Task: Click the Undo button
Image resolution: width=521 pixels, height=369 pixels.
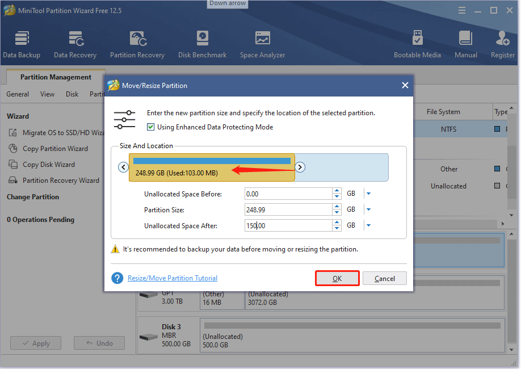Action: click(99, 343)
